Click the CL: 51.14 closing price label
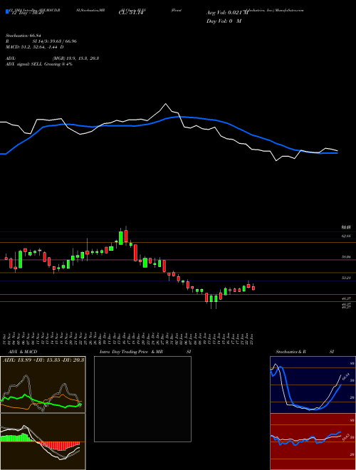The width and height of the screenshot is (356, 470). pos(132,13)
